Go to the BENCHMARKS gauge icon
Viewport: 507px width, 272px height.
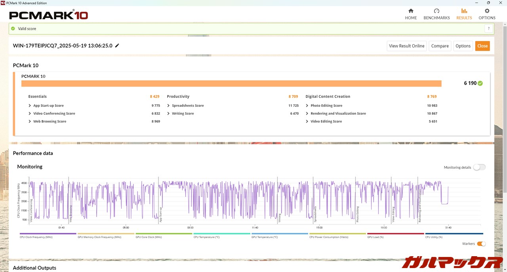[x=436, y=11]
